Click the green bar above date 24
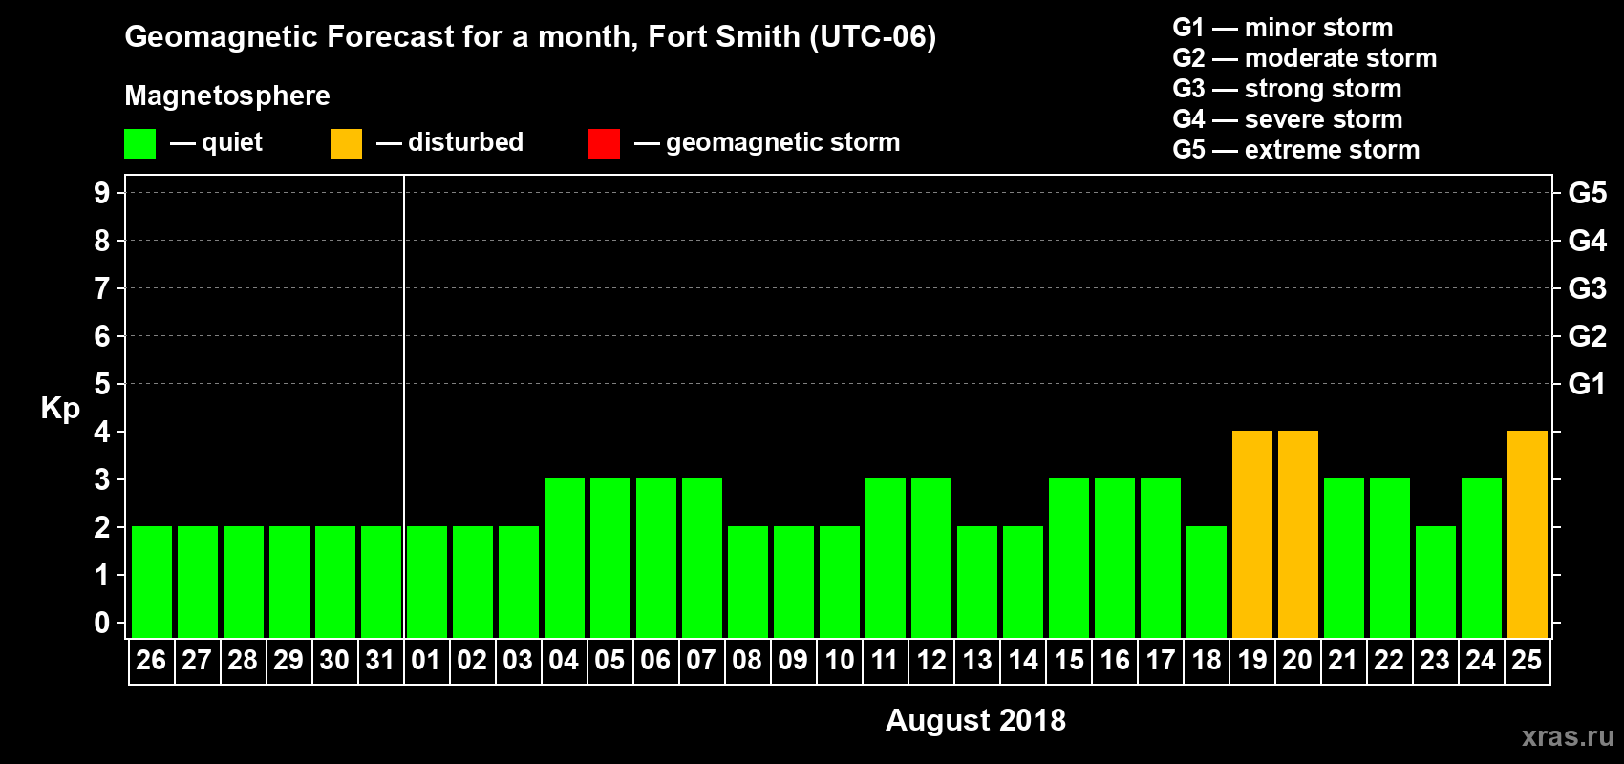The width and height of the screenshot is (1624, 764). 1482,559
